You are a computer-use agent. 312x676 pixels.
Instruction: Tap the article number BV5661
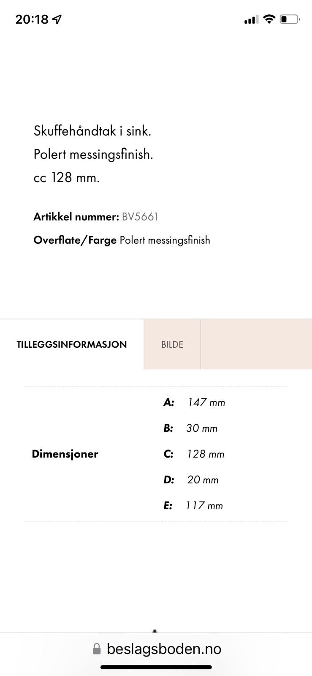[x=140, y=217]
